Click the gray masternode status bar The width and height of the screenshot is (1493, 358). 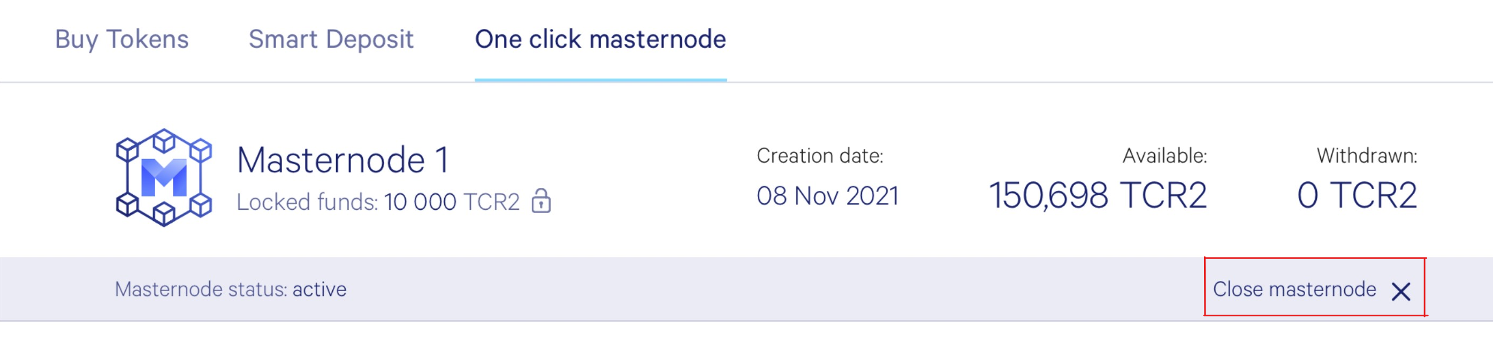[x=746, y=289]
